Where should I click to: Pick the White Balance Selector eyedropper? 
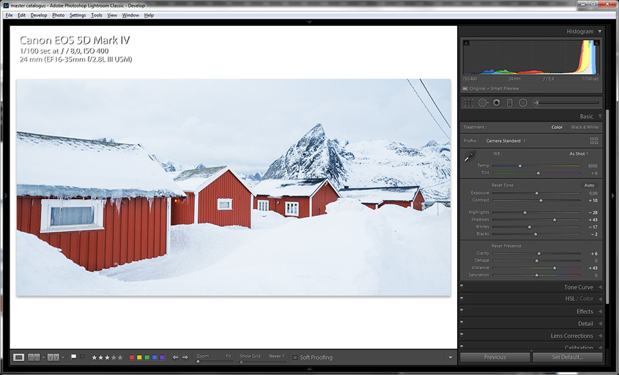(470, 156)
